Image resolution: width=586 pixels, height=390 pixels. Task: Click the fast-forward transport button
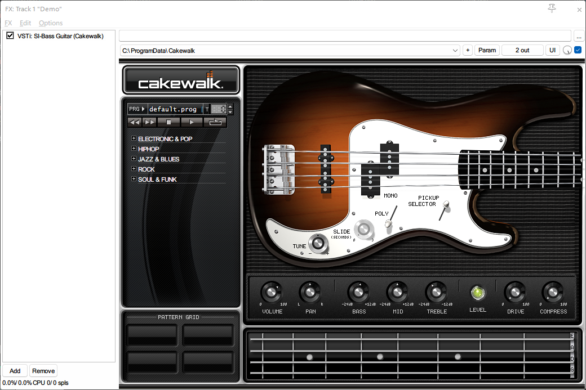[x=149, y=122]
